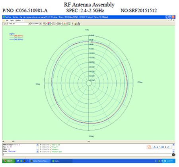Click the green battery tray icon

[x=159, y=161]
